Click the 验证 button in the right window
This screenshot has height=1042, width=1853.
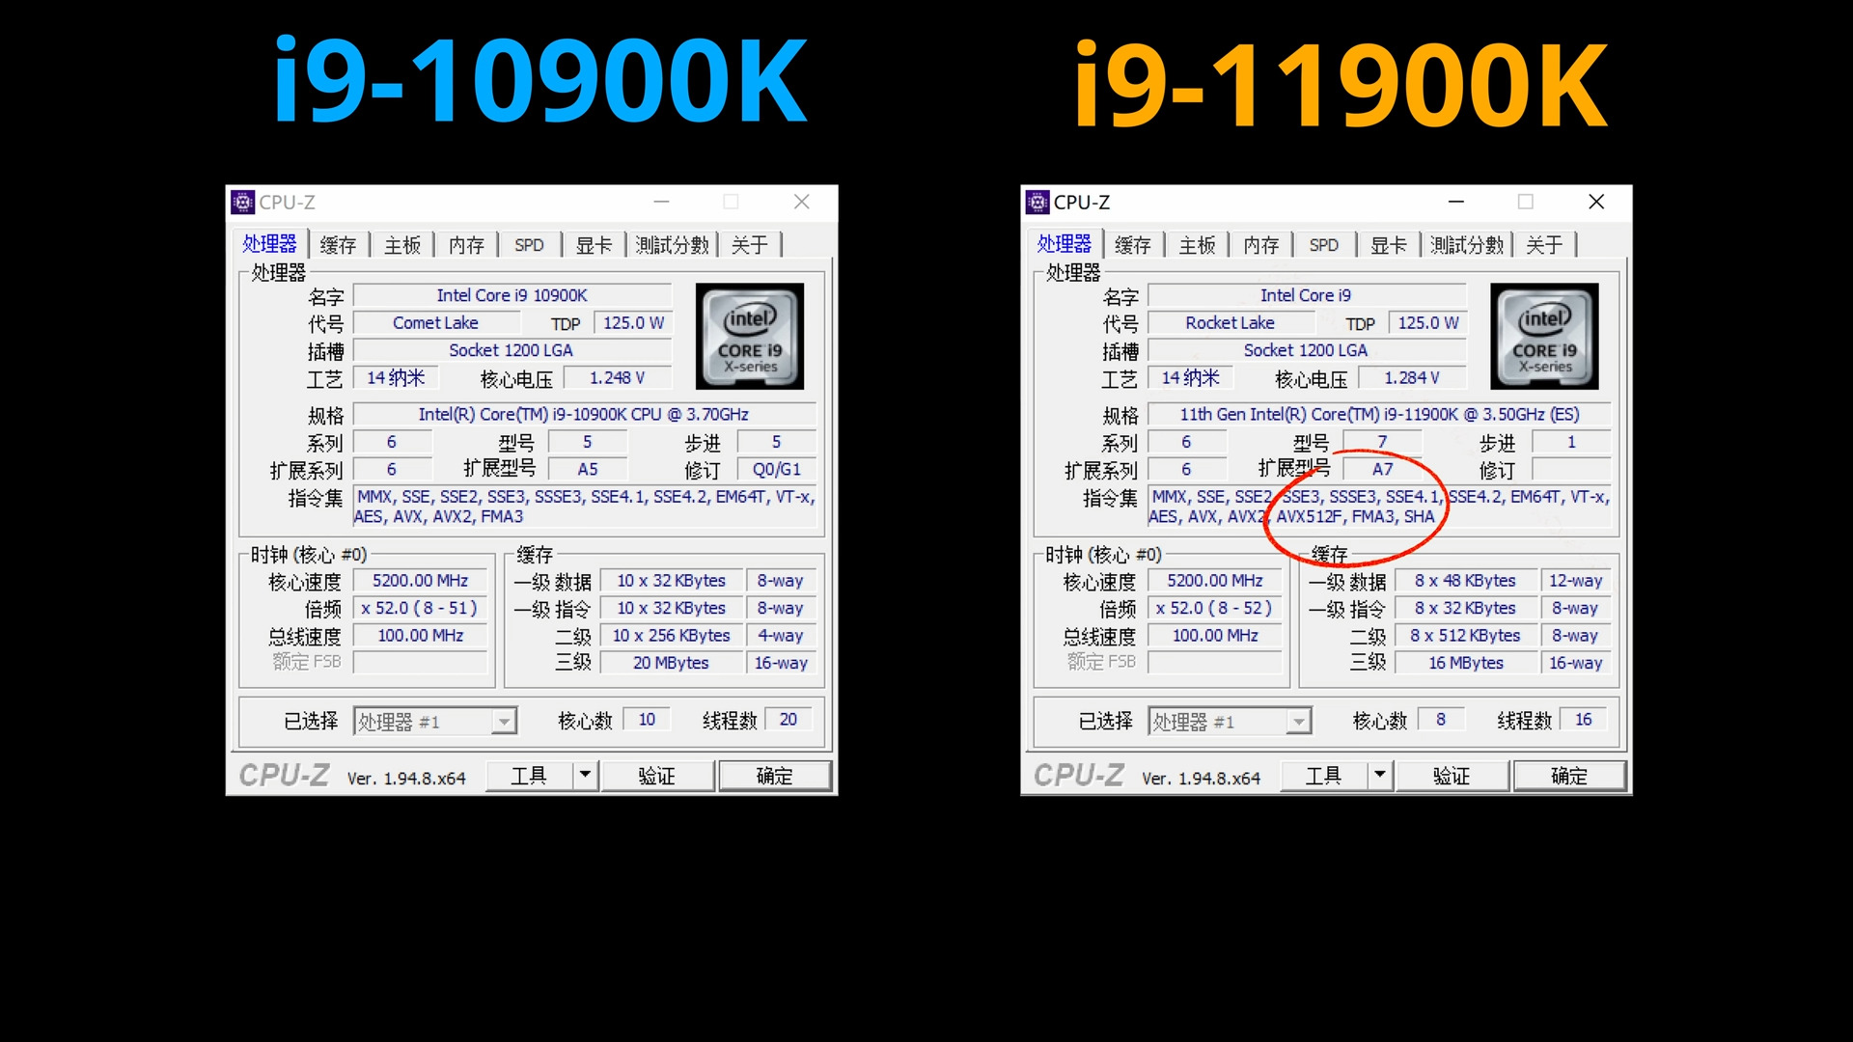1452,775
